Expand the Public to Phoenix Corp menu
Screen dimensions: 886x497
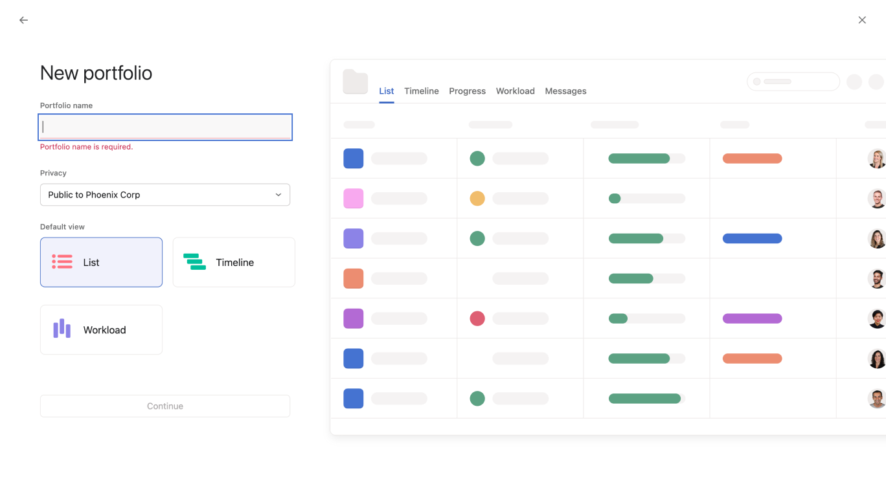(165, 194)
